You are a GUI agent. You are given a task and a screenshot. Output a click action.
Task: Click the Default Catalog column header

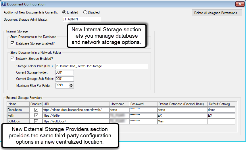pyautogui.click(x=221, y=104)
